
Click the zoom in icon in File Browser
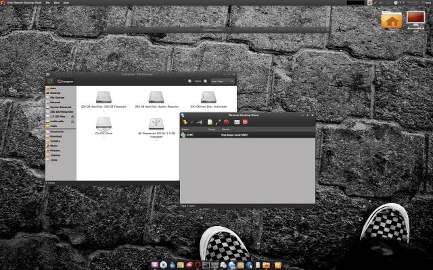click(206, 81)
